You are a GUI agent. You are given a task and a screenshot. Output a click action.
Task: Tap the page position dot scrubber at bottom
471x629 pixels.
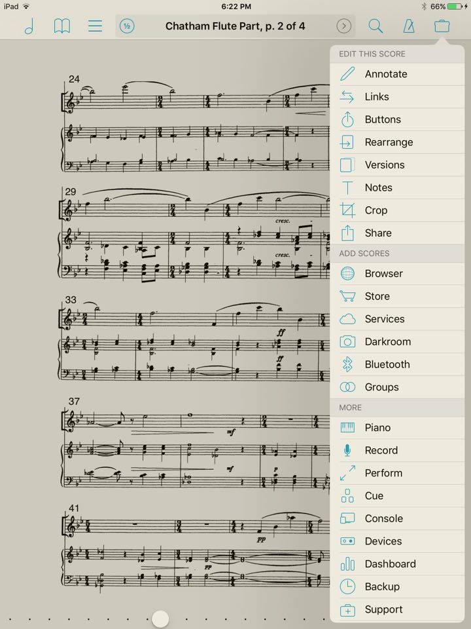click(160, 619)
